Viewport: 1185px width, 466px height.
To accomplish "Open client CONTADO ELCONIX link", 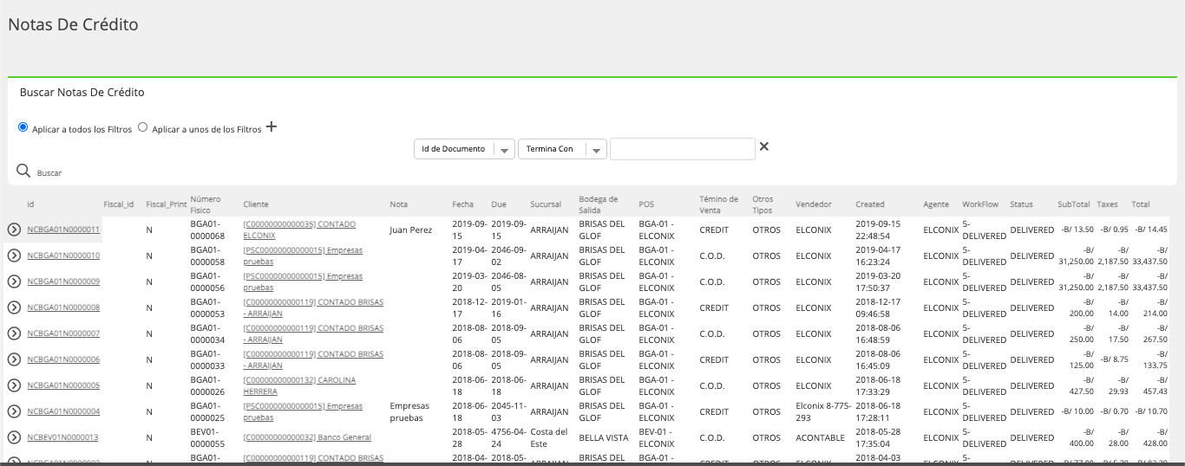I will tap(299, 230).
